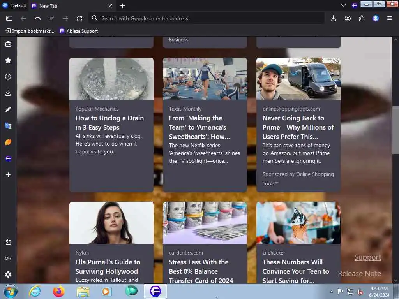399x299 pixels.
Task: Open the translate sidebar panel
Action: (x=8, y=126)
